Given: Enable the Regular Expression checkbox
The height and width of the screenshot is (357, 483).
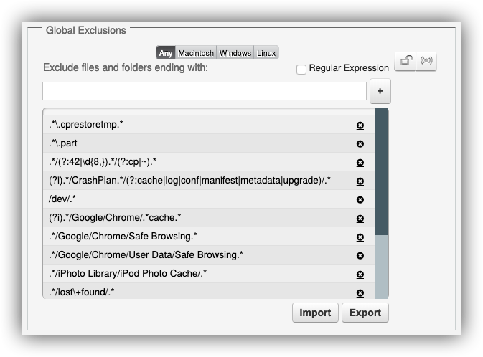Looking at the screenshot, I should pos(301,70).
